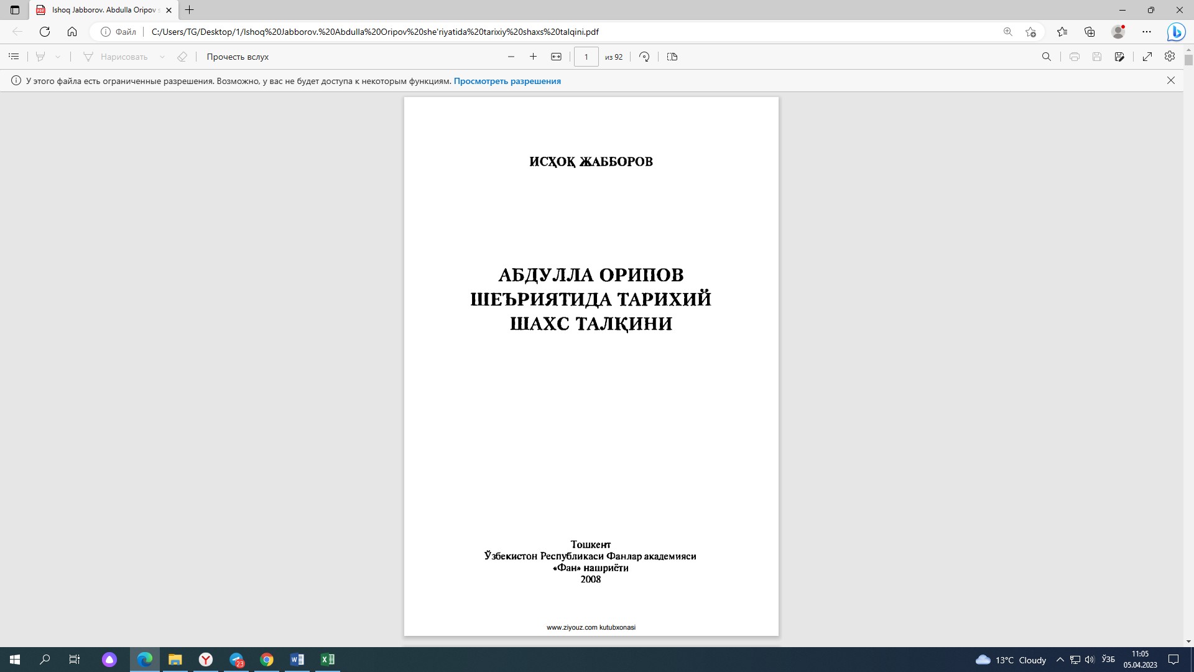This screenshot has height=672, width=1194.
Task: Zoom in on the document
Action: point(533,57)
